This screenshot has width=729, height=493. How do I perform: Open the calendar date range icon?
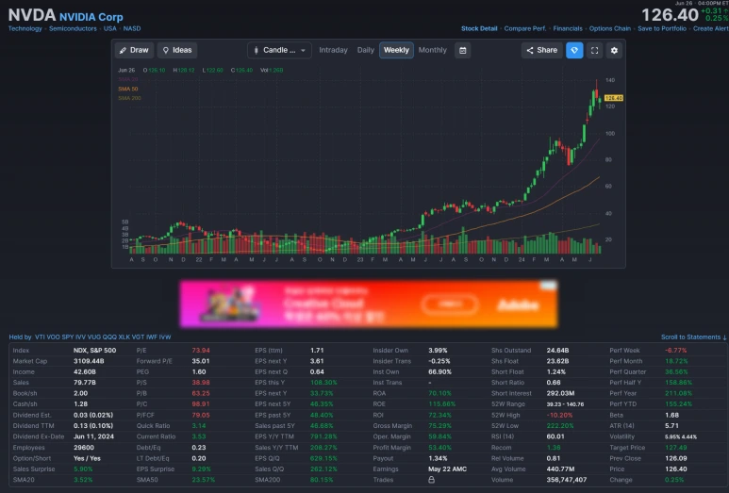(463, 50)
